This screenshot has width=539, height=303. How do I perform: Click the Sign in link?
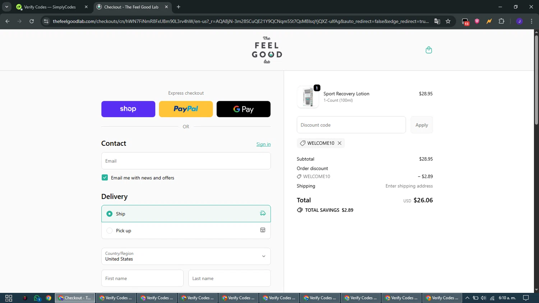[x=263, y=144]
